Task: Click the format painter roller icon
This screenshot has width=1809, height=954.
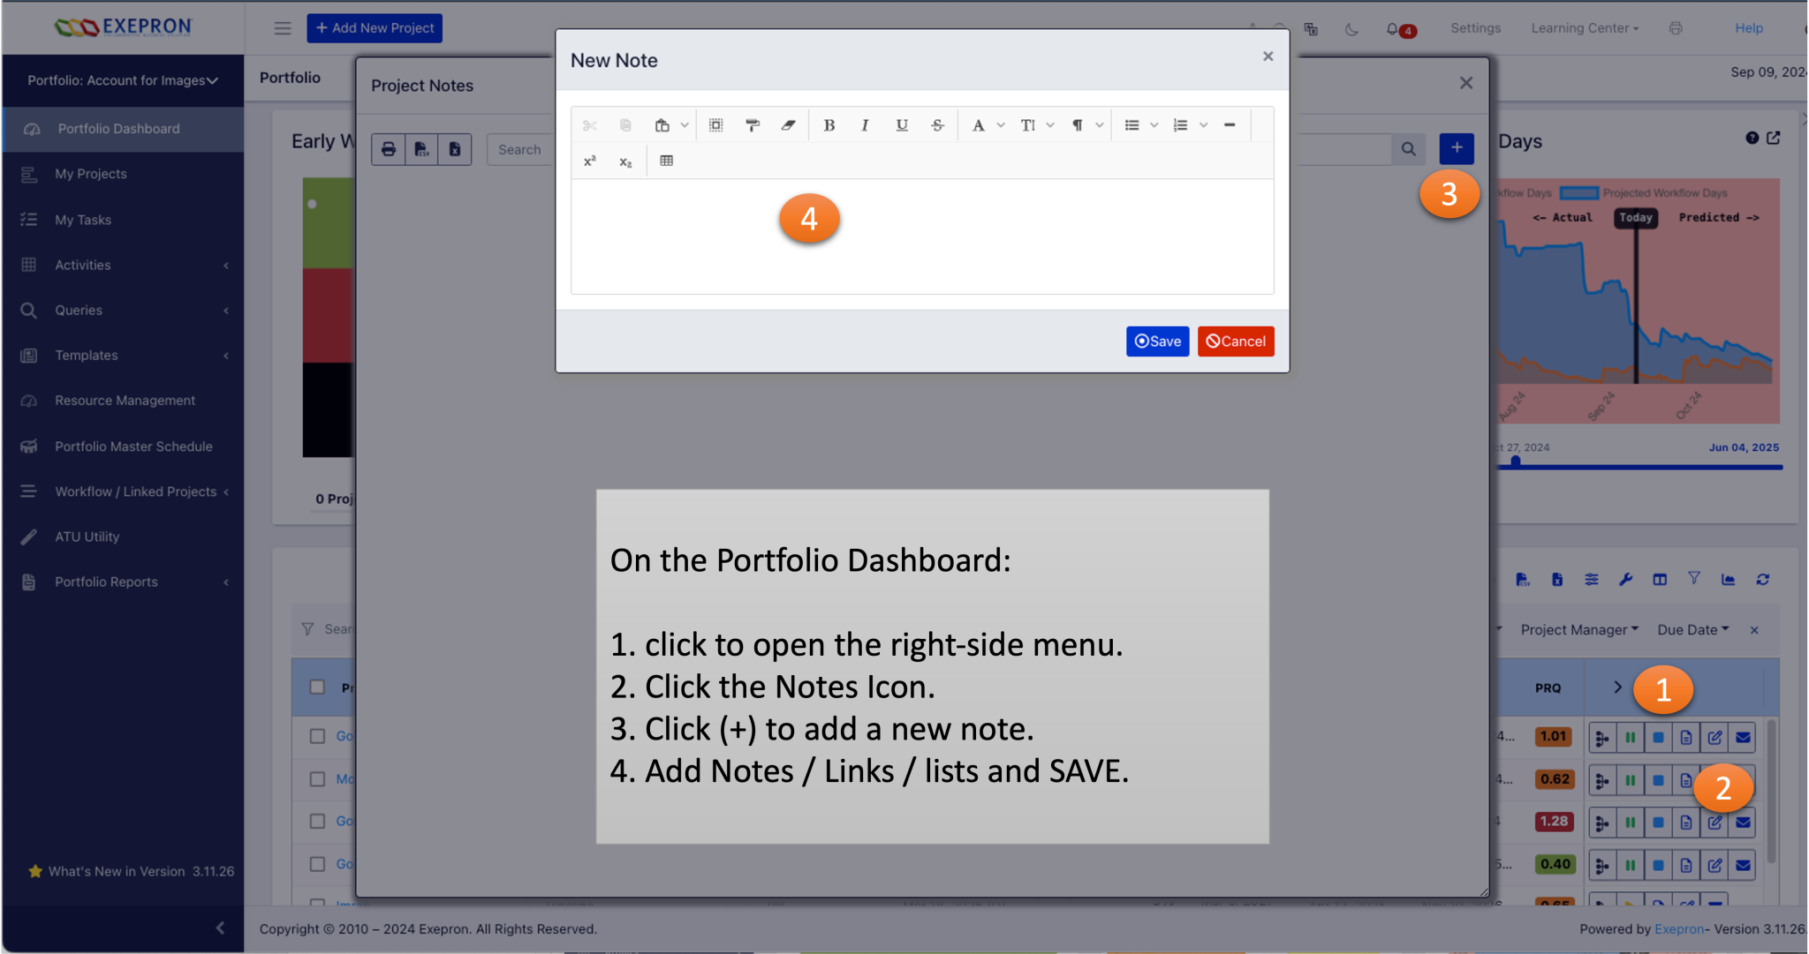Action: [753, 125]
